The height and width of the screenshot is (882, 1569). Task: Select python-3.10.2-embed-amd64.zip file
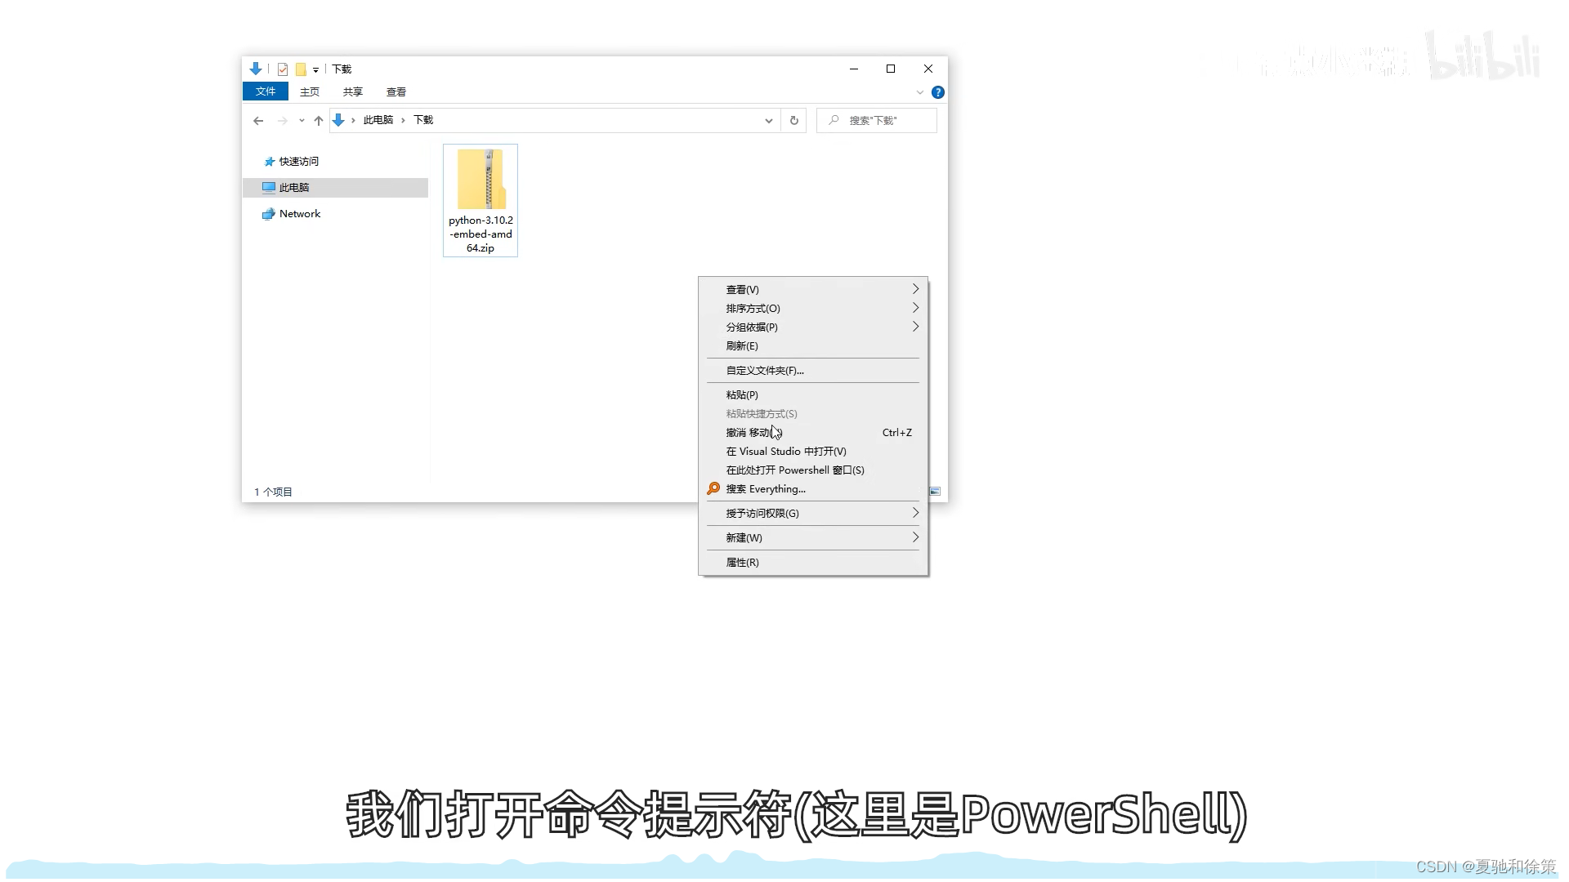[x=481, y=200]
